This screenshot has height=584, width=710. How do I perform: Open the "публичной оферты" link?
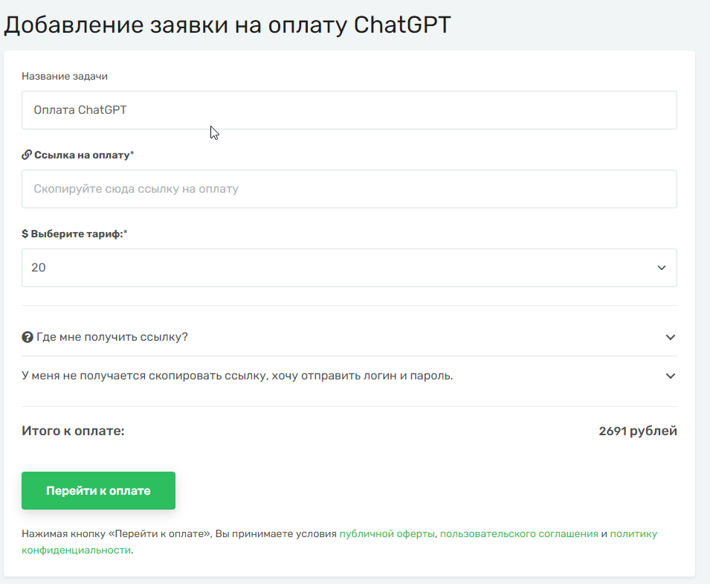coord(387,533)
